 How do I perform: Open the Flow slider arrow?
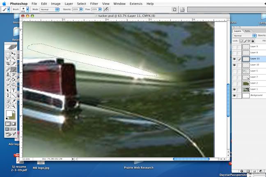pos(100,9)
